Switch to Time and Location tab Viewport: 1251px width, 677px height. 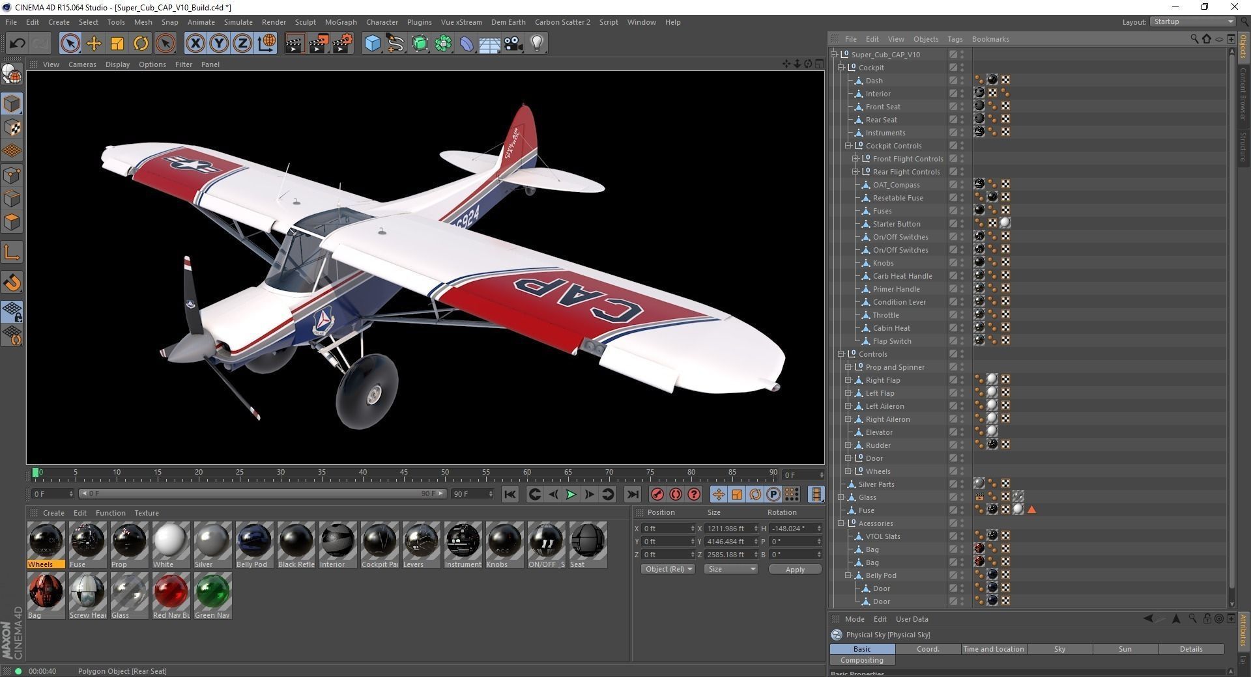coord(994,649)
